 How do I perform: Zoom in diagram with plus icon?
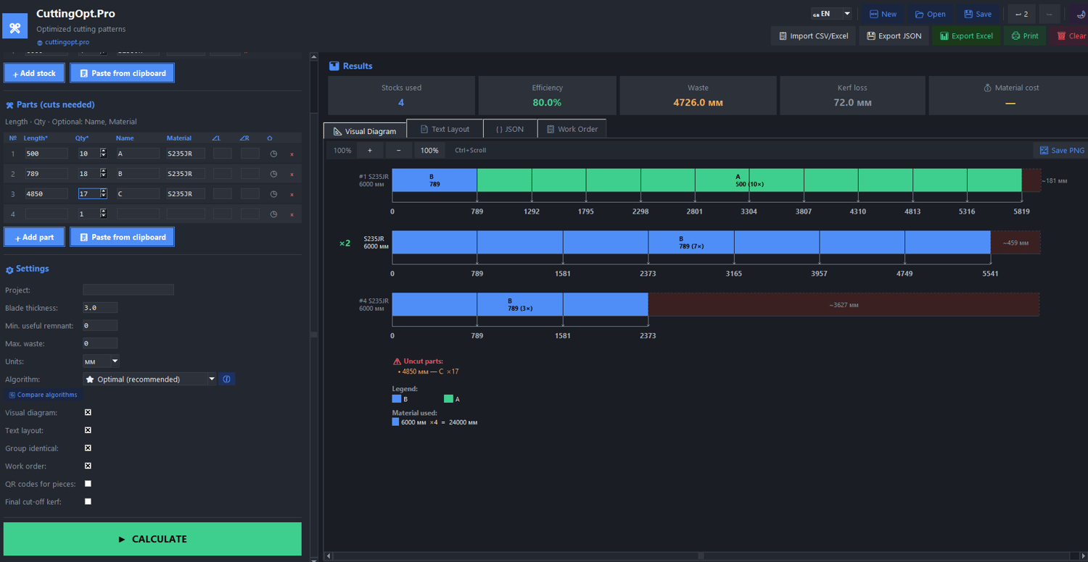pos(370,150)
